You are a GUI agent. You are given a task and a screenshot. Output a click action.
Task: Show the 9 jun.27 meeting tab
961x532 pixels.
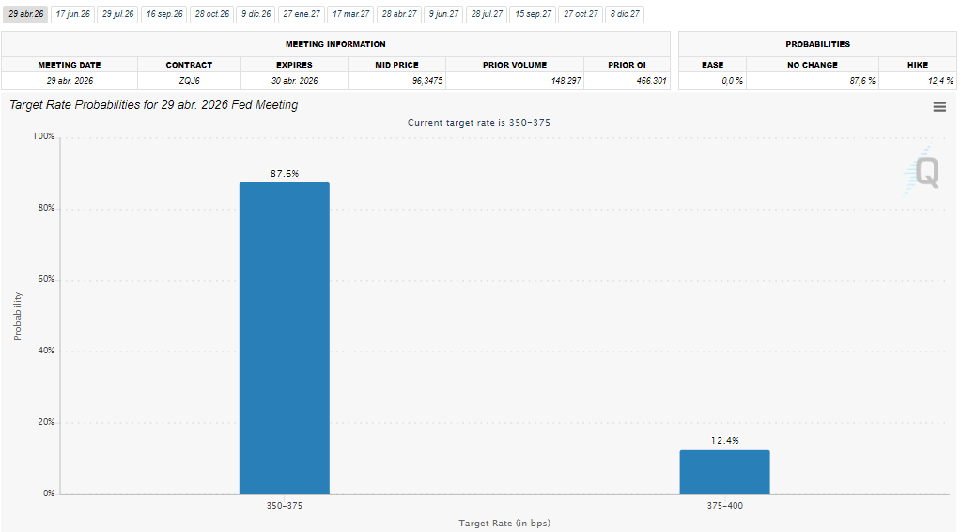click(443, 14)
